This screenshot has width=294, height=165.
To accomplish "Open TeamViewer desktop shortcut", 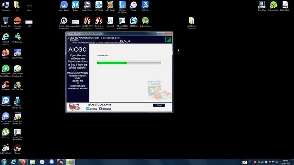I will pos(6,102).
